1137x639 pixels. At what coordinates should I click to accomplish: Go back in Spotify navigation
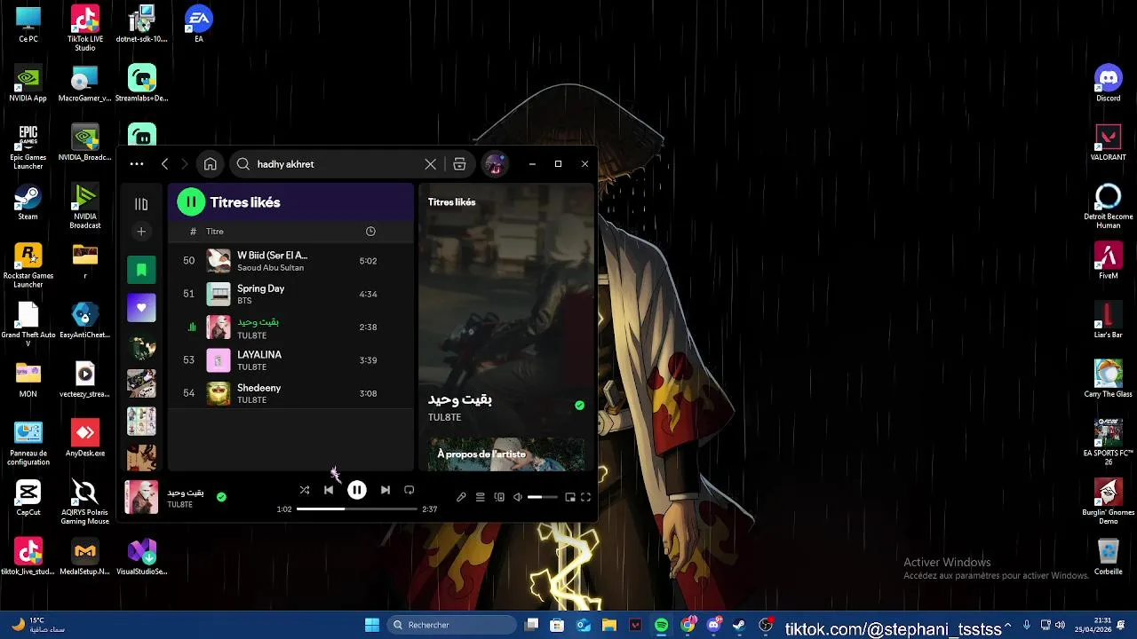[164, 164]
